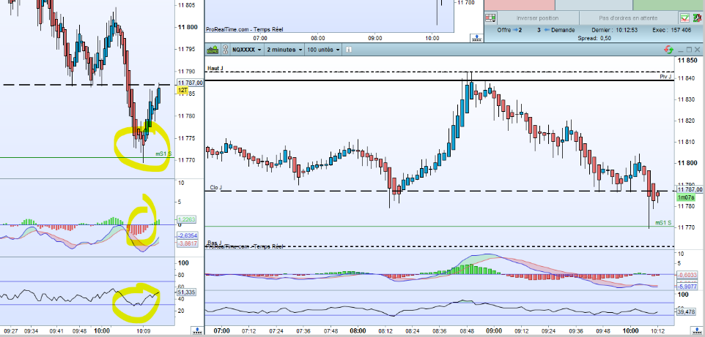Click the yellow 12T tick countdown label

[183, 90]
